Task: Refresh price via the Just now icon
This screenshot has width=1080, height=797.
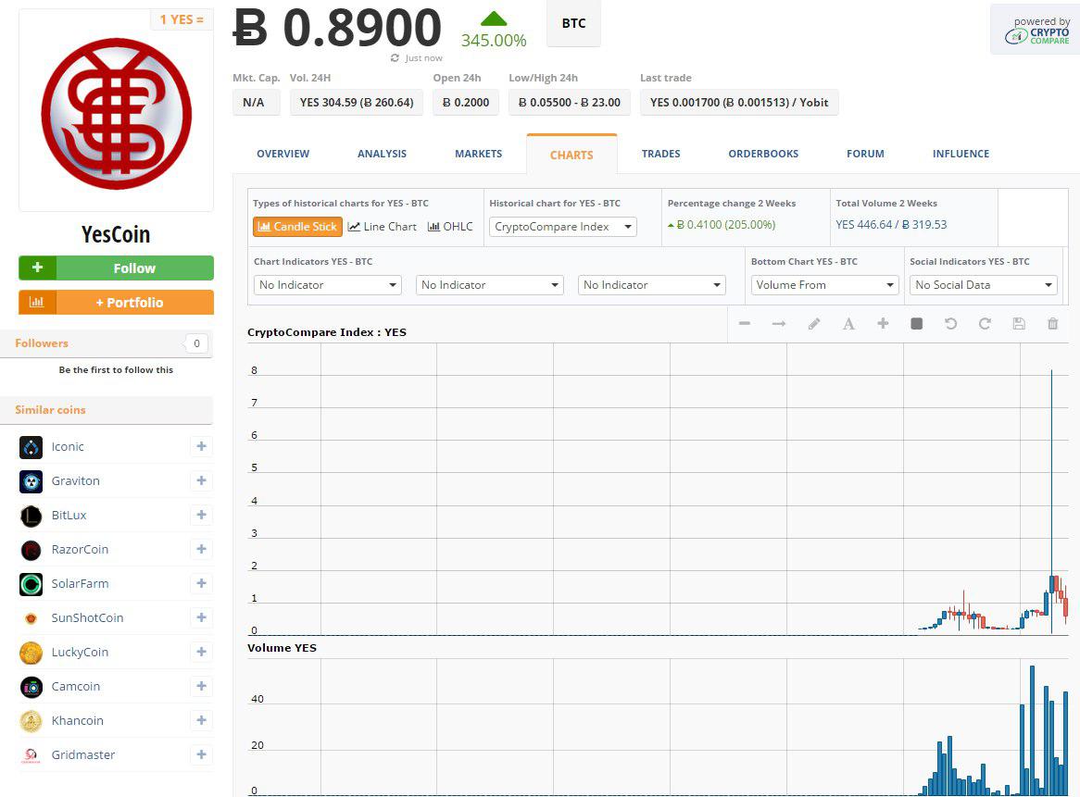Action: (x=395, y=58)
